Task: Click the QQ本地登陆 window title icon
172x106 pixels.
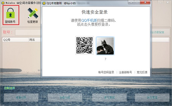Action: [x=44, y=3]
